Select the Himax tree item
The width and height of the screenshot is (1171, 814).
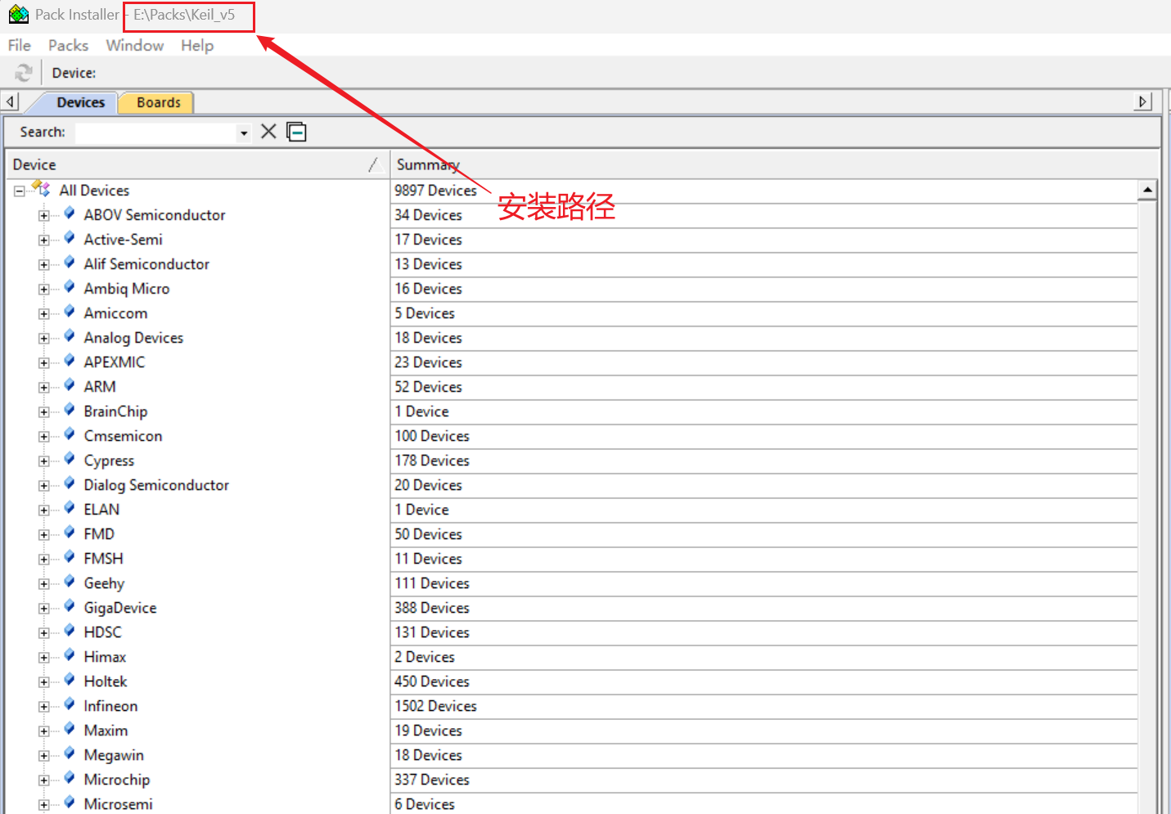(105, 657)
